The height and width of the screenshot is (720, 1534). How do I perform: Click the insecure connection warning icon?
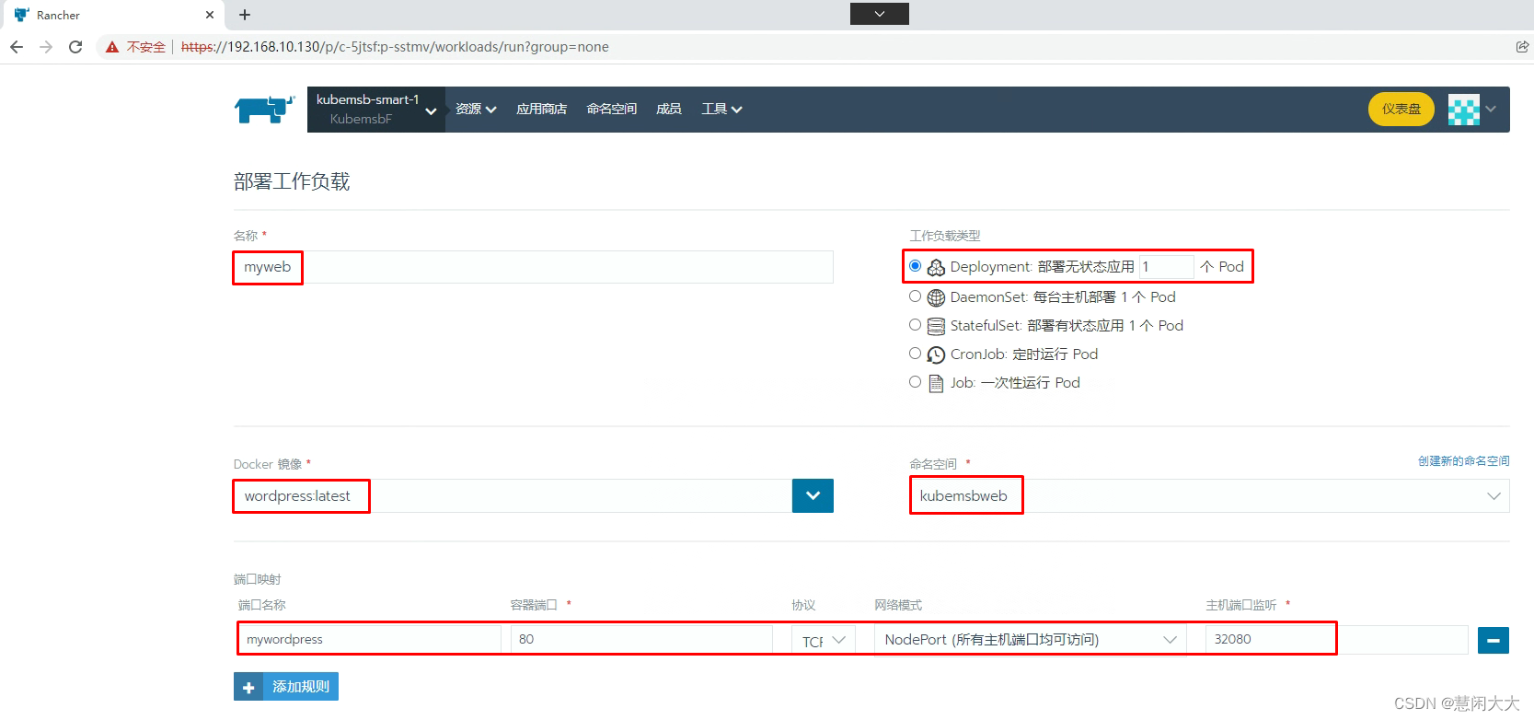[x=112, y=47]
